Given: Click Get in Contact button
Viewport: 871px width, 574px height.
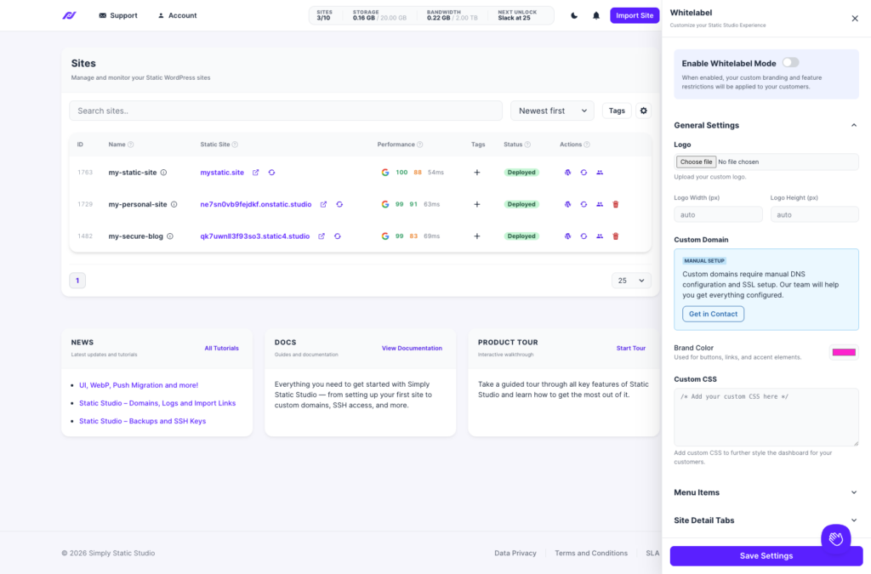Looking at the screenshot, I should pyautogui.click(x=714, y=314).
